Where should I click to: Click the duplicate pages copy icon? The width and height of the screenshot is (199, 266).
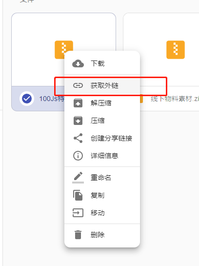[78, 195]
